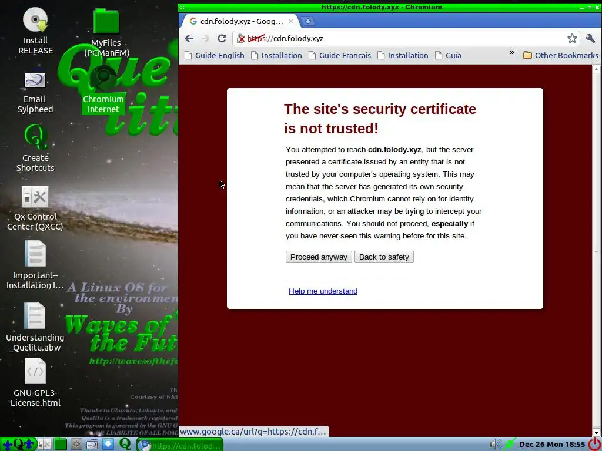Screen dimensions: 602x451
Task: Open the green file manager taskbar icon
Action: click(x=61, y=444)
